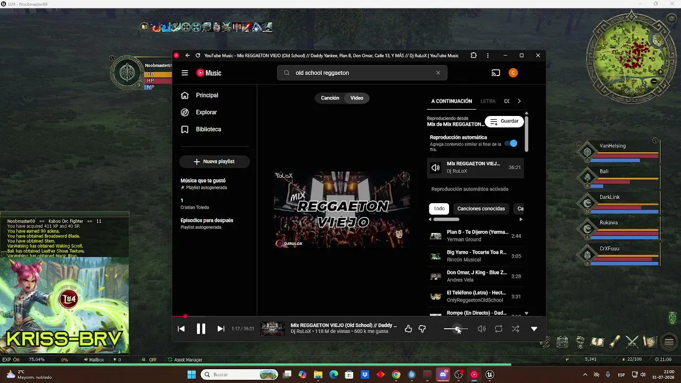
Task: Play 'El Teléfono (Letra)' from queue
Action: (476, 296)
